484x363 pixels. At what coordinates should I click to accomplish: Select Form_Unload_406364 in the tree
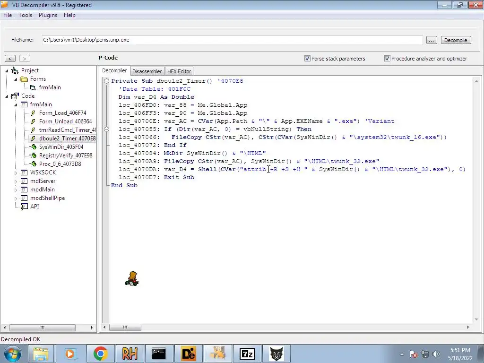[x=65, y=121]
